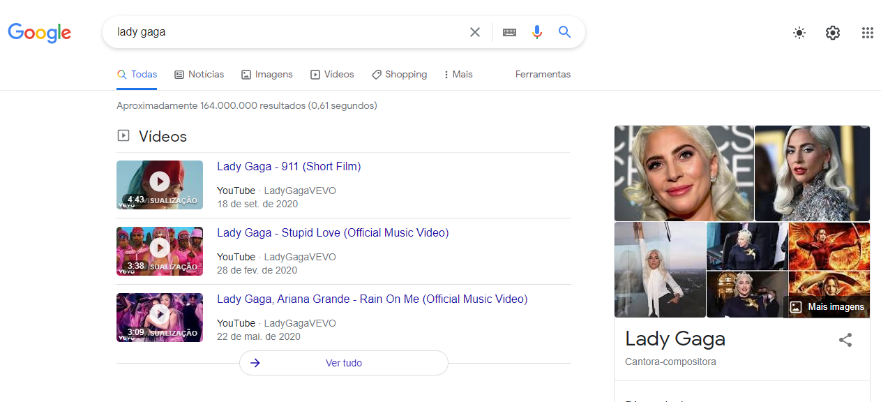Click the Cantora-compositora subtitle

(670, 362)
